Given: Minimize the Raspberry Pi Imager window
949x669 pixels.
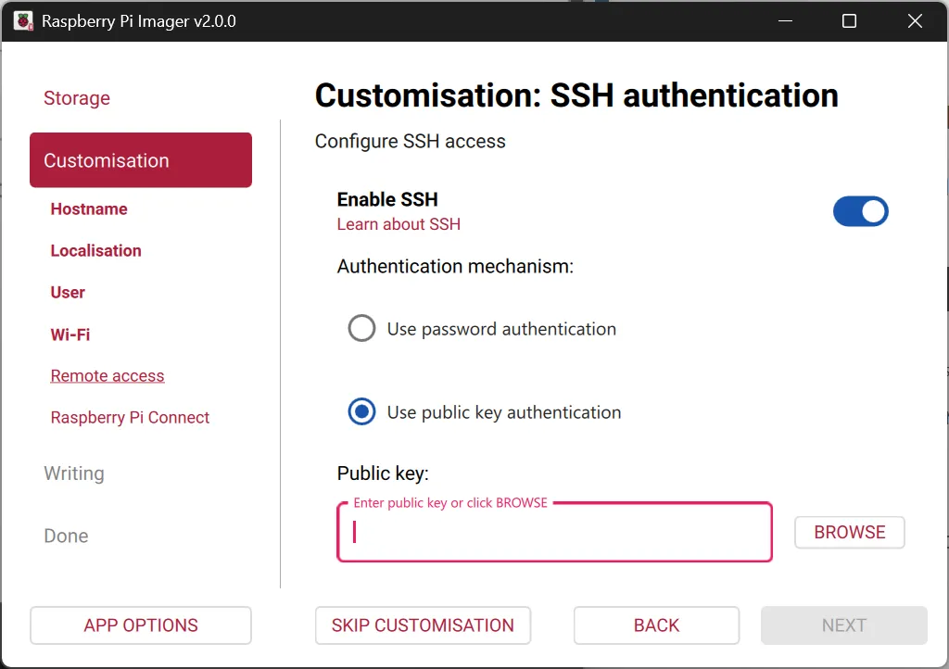Looking at the screenshot, I should coord(785,21).
